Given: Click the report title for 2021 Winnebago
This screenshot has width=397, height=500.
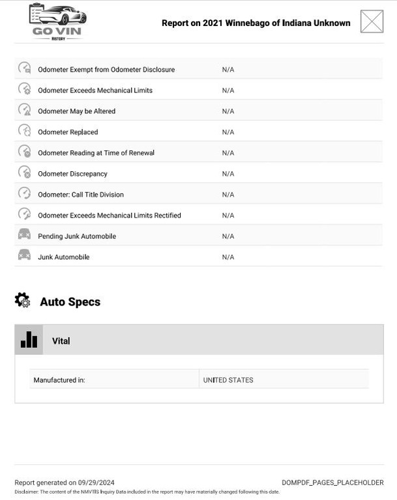Looking at the screenshot, I should (256, 23).
